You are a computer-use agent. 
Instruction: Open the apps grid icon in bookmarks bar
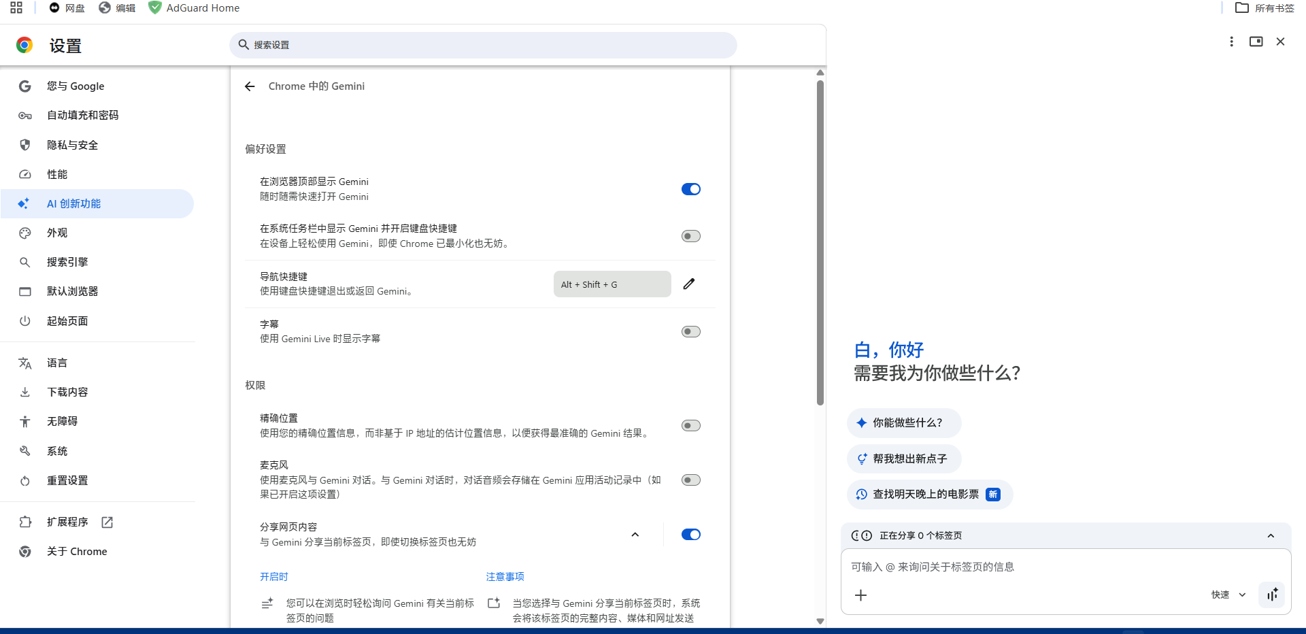[16, 7]
